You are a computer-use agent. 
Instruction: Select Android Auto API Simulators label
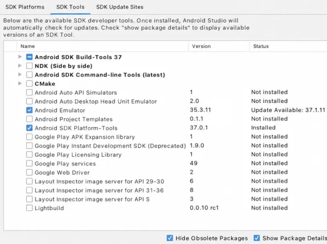point(76,92)
